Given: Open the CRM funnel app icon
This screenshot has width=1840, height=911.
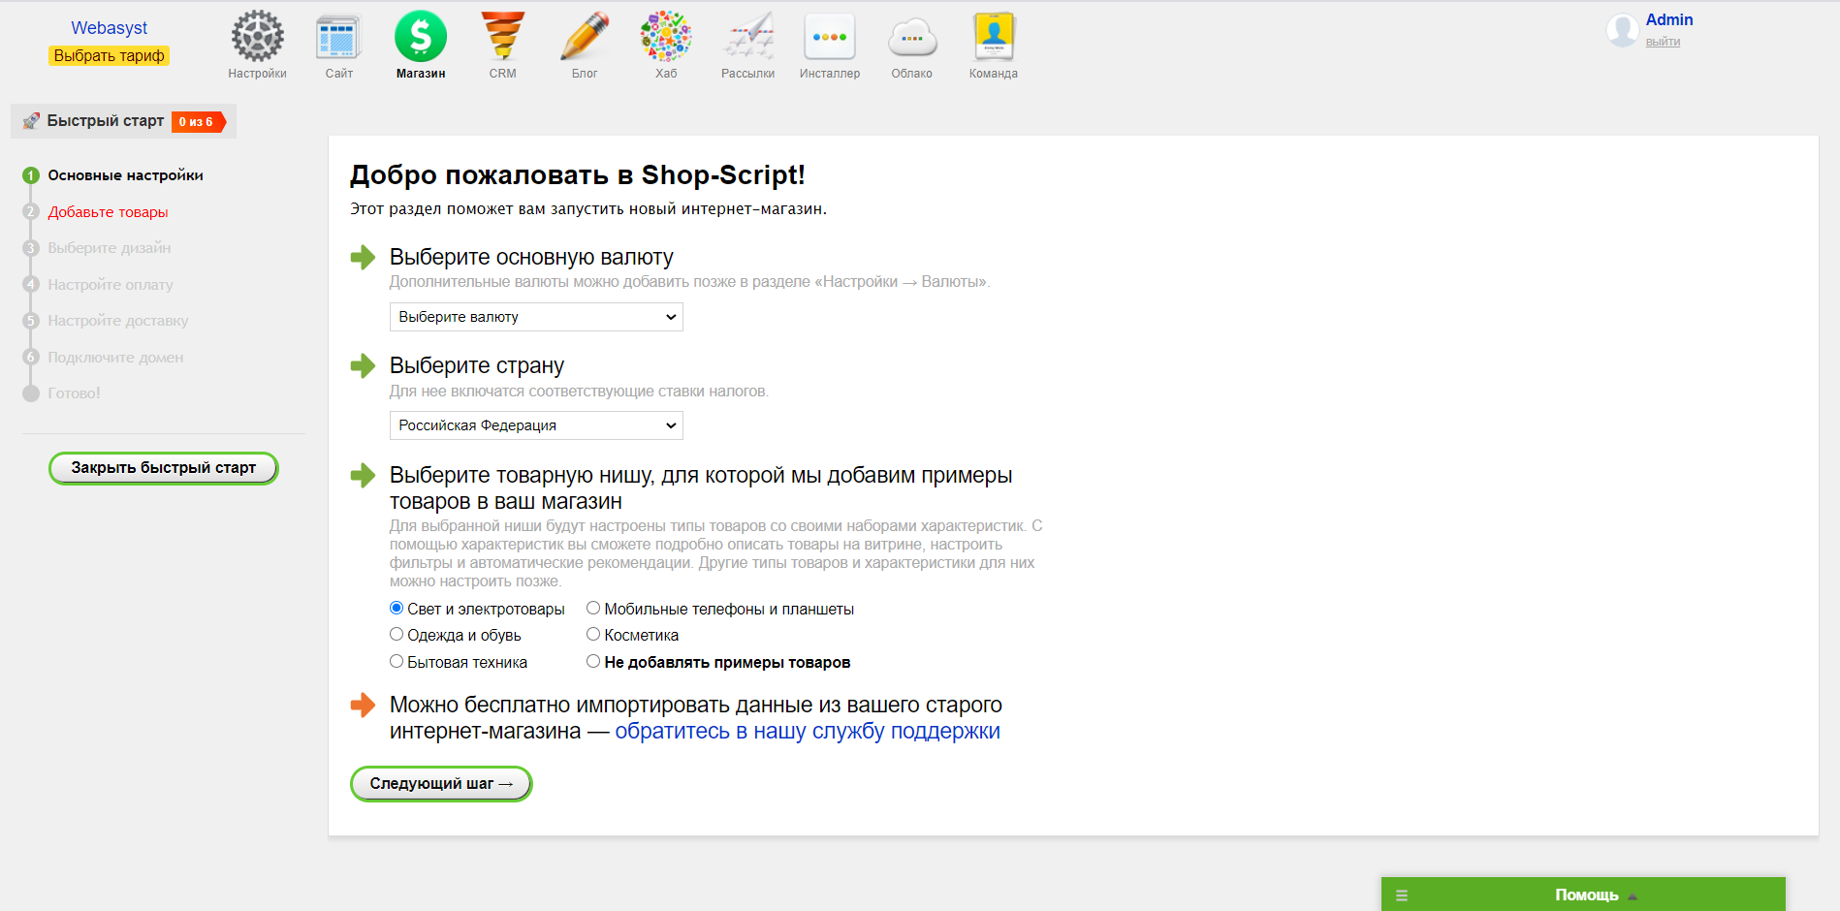Looking at the screenshot, I should point(502,37).
